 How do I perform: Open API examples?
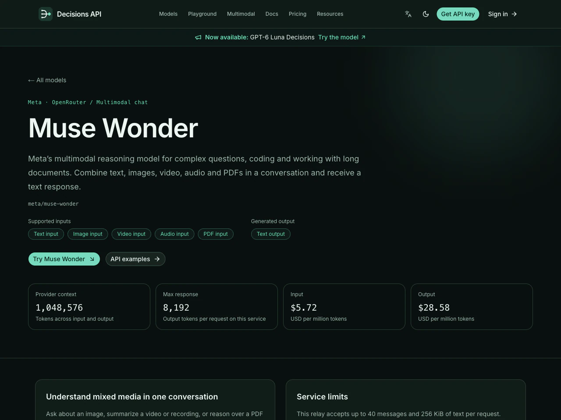coord(135,259)
